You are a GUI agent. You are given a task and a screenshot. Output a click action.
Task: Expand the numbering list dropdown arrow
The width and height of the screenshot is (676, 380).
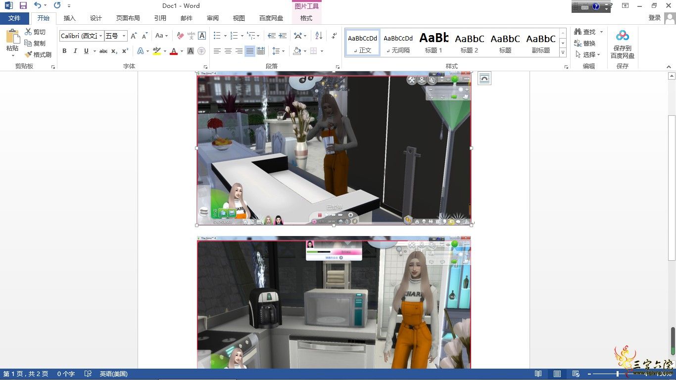point(242,36)
